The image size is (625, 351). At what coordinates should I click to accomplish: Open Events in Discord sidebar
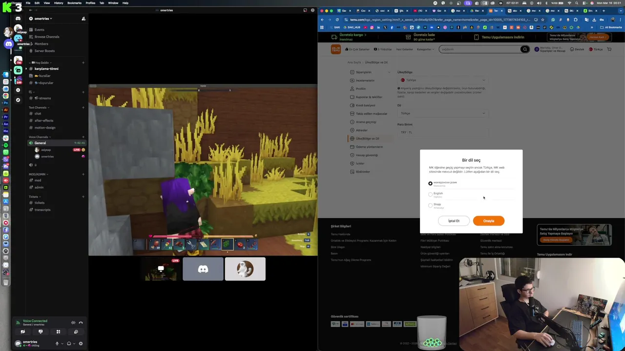pyautogui.click(x=39, y=30)
